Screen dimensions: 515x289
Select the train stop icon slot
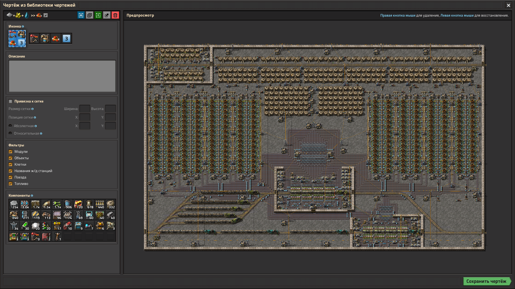(34, 39)
